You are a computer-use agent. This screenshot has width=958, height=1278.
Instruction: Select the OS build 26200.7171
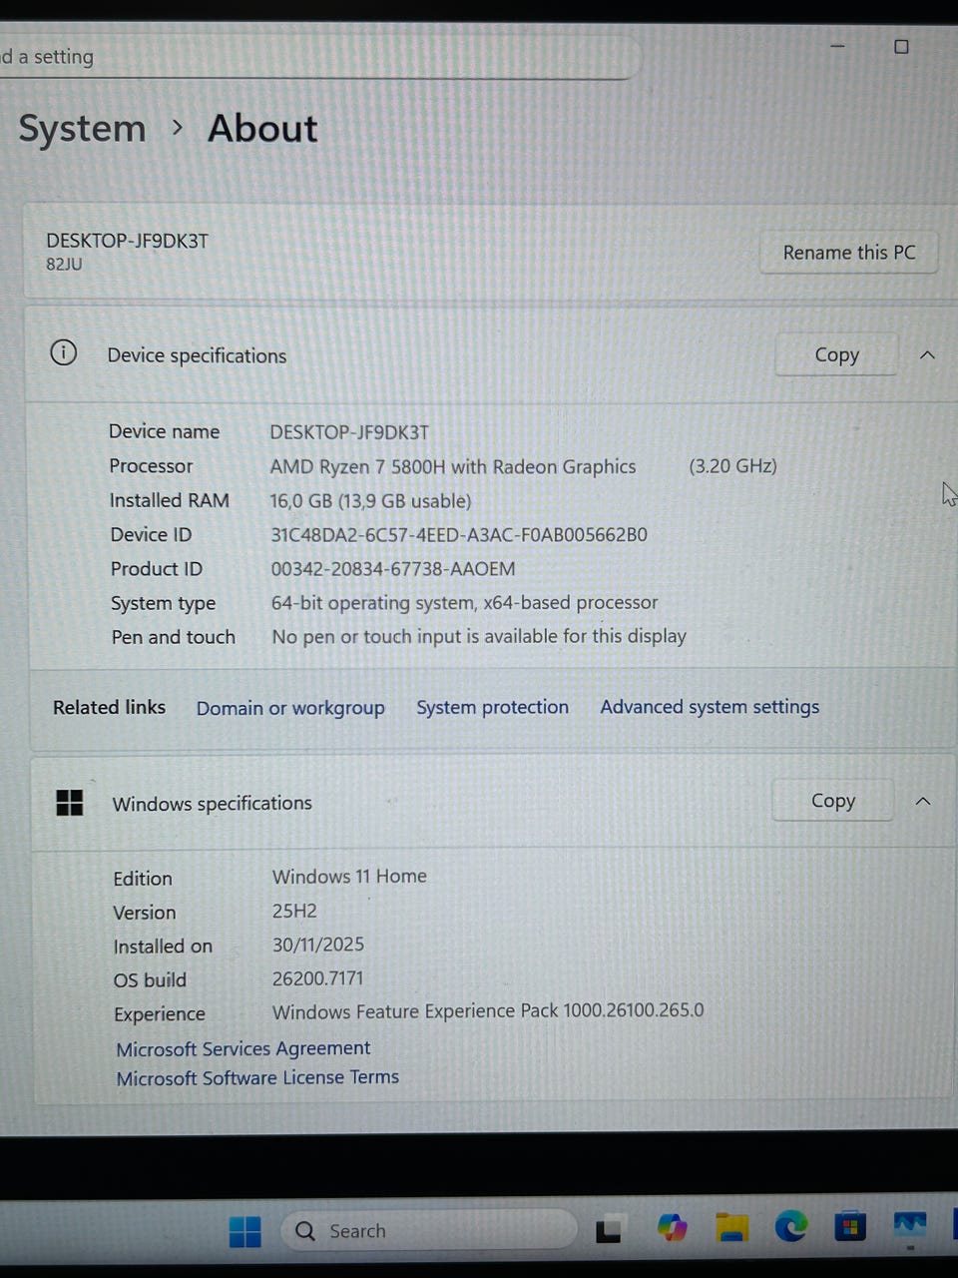pyautogui.click(x=317, y=978)
